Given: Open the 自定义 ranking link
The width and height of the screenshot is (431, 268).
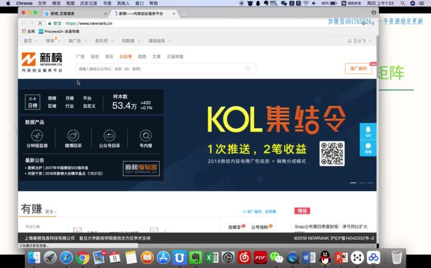Looking at the screenshot, I should click(89, 106).
